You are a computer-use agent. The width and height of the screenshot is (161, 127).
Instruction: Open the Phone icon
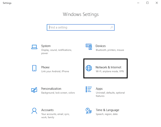(x=34, y=68)
